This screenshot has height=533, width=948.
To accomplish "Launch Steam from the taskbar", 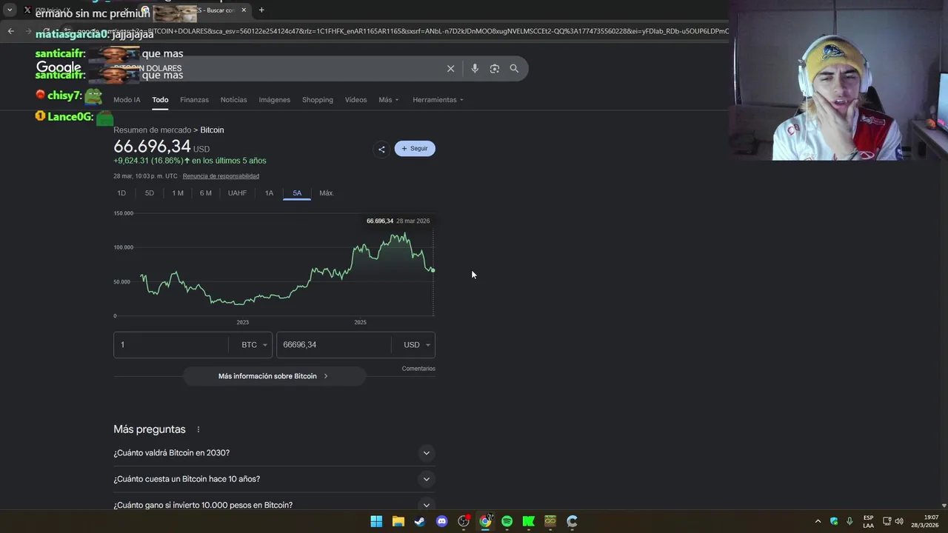I will tap(420, 521).
